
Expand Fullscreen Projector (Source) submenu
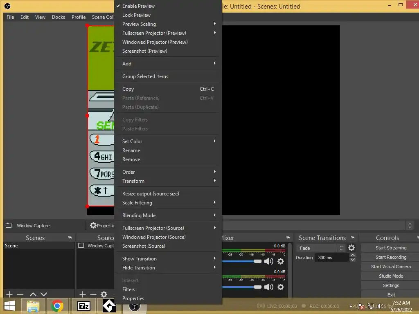point(168,228)
